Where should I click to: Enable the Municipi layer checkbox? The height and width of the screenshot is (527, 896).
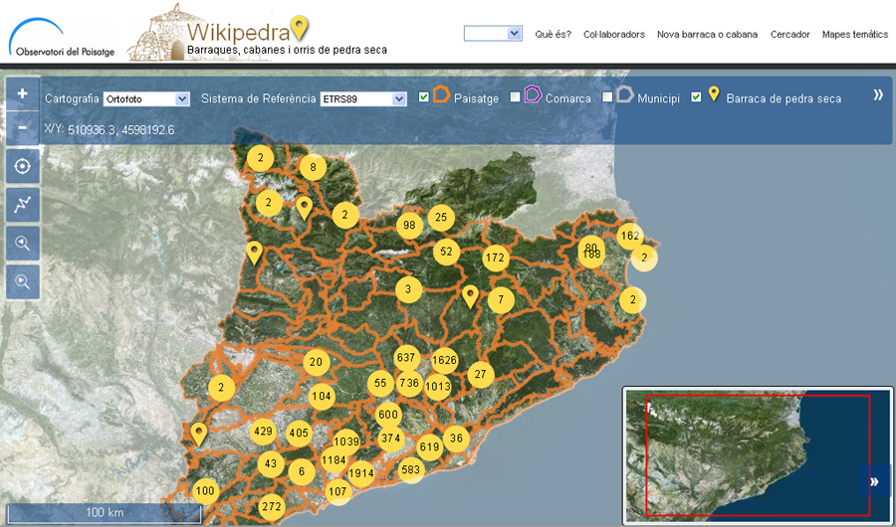tap(607, 97)
